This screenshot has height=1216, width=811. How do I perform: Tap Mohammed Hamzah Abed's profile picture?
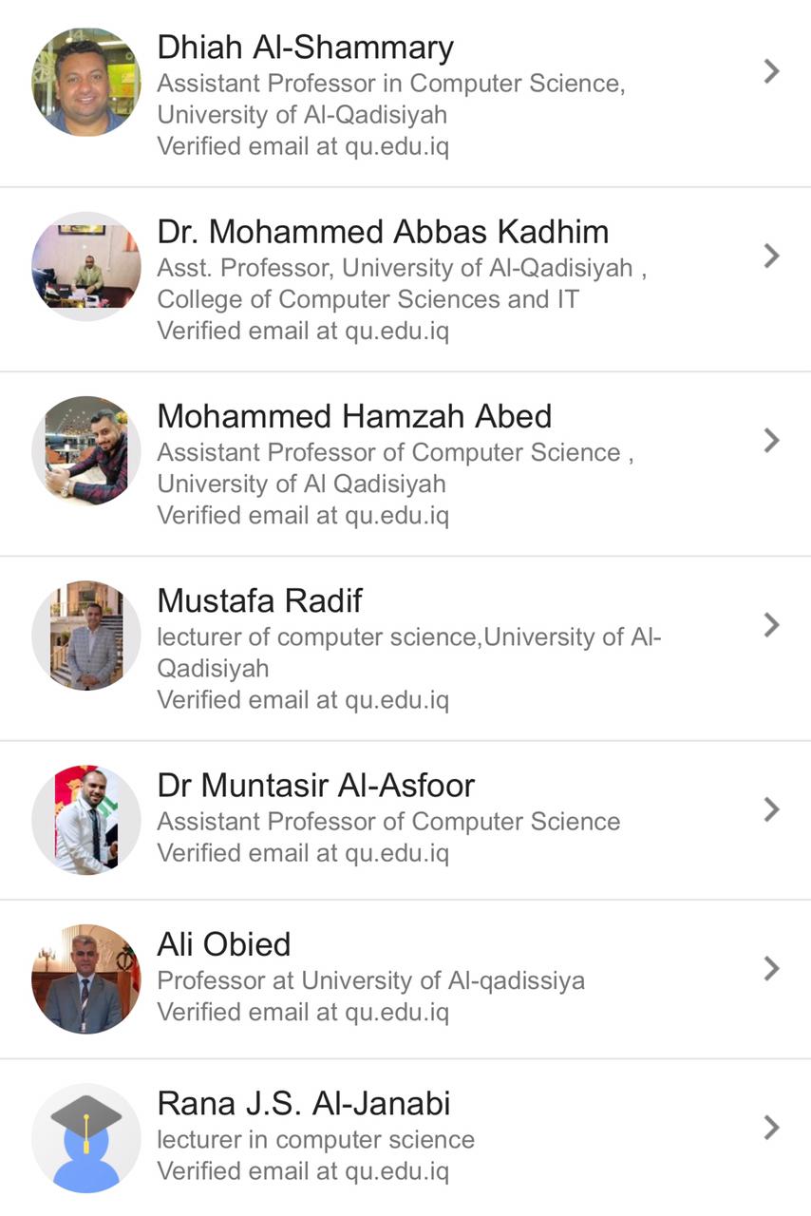pos(85,450)
